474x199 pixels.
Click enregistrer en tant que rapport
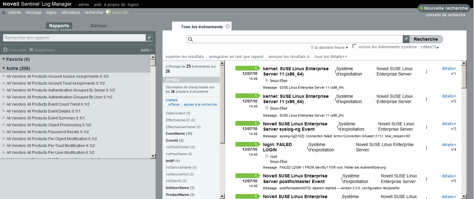point(236,57)
